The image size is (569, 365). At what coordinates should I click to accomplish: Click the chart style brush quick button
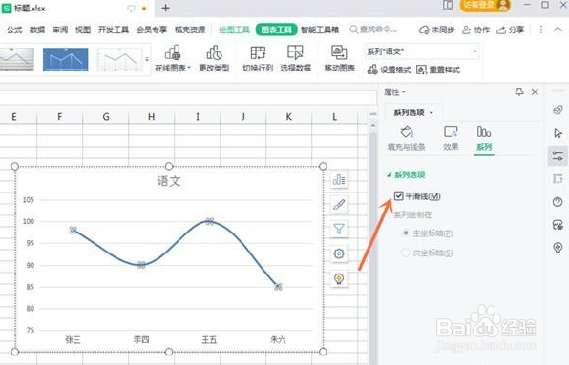(x=339, y=205)
